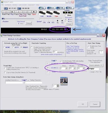Open the Jobs pill button

pos(42,8)
